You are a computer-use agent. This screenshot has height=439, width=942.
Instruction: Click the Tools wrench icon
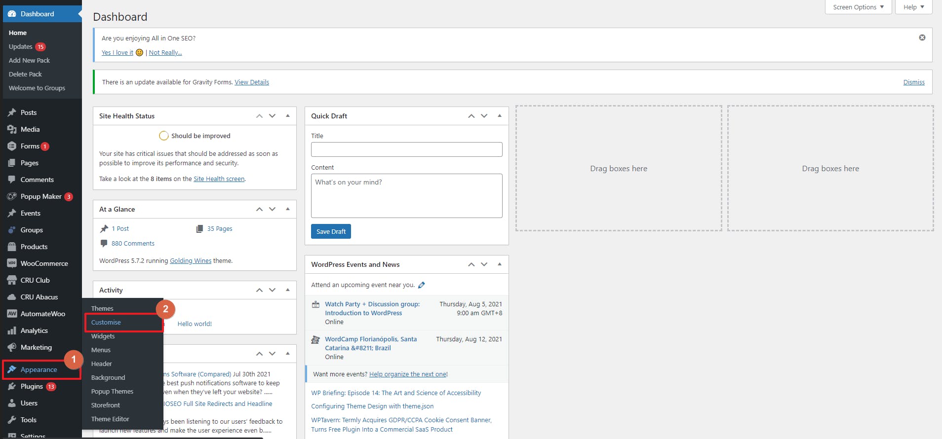(12, 420)
